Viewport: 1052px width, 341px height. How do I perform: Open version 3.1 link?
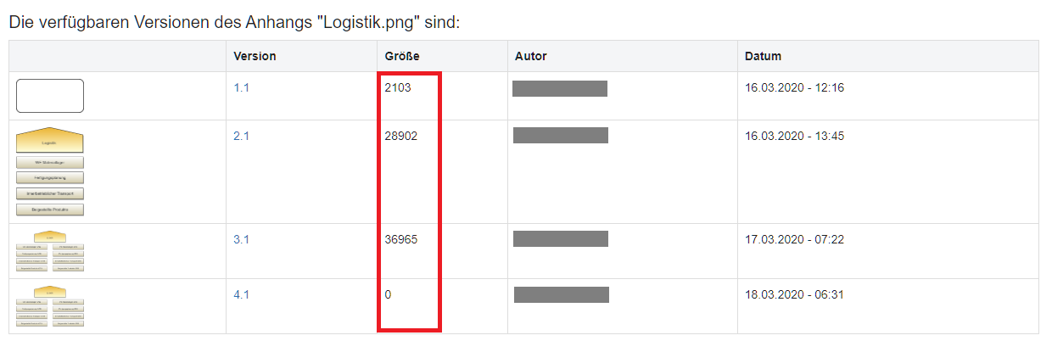(x=241, y=239)
